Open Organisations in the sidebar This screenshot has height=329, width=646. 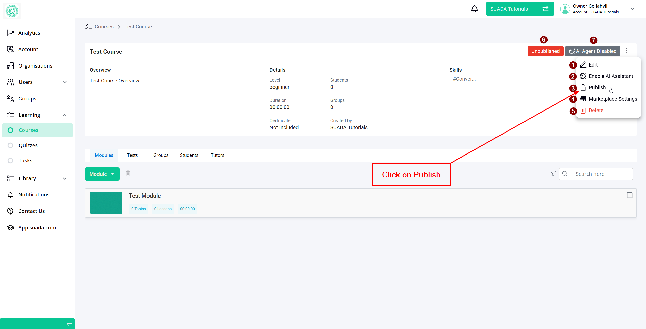pyautogui.click(x=35, y=66)
